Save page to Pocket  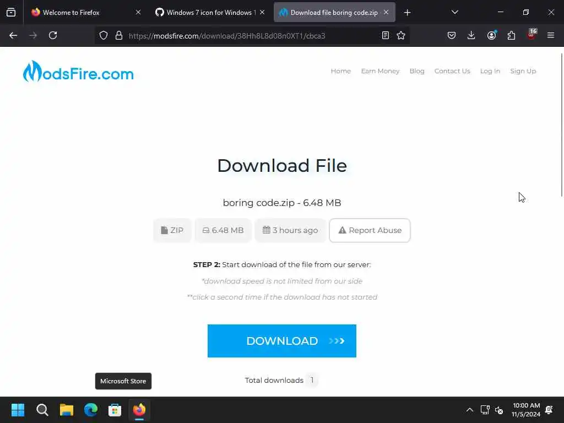coord(452,35)
